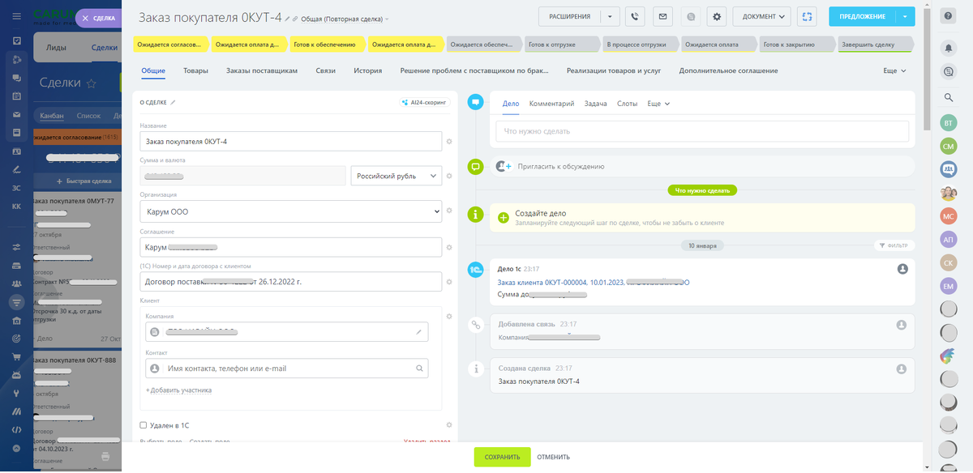Click gear icon beside Организация field

[x=449, y=211]
